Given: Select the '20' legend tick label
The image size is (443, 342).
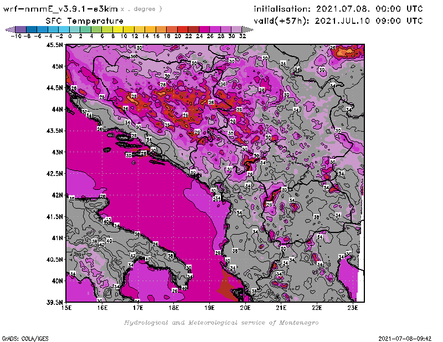Looking at the screenshot, I should [178, 36].
